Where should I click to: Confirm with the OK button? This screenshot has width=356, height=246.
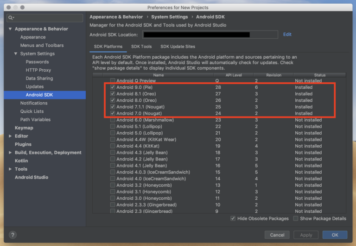(x=335, y=235)
